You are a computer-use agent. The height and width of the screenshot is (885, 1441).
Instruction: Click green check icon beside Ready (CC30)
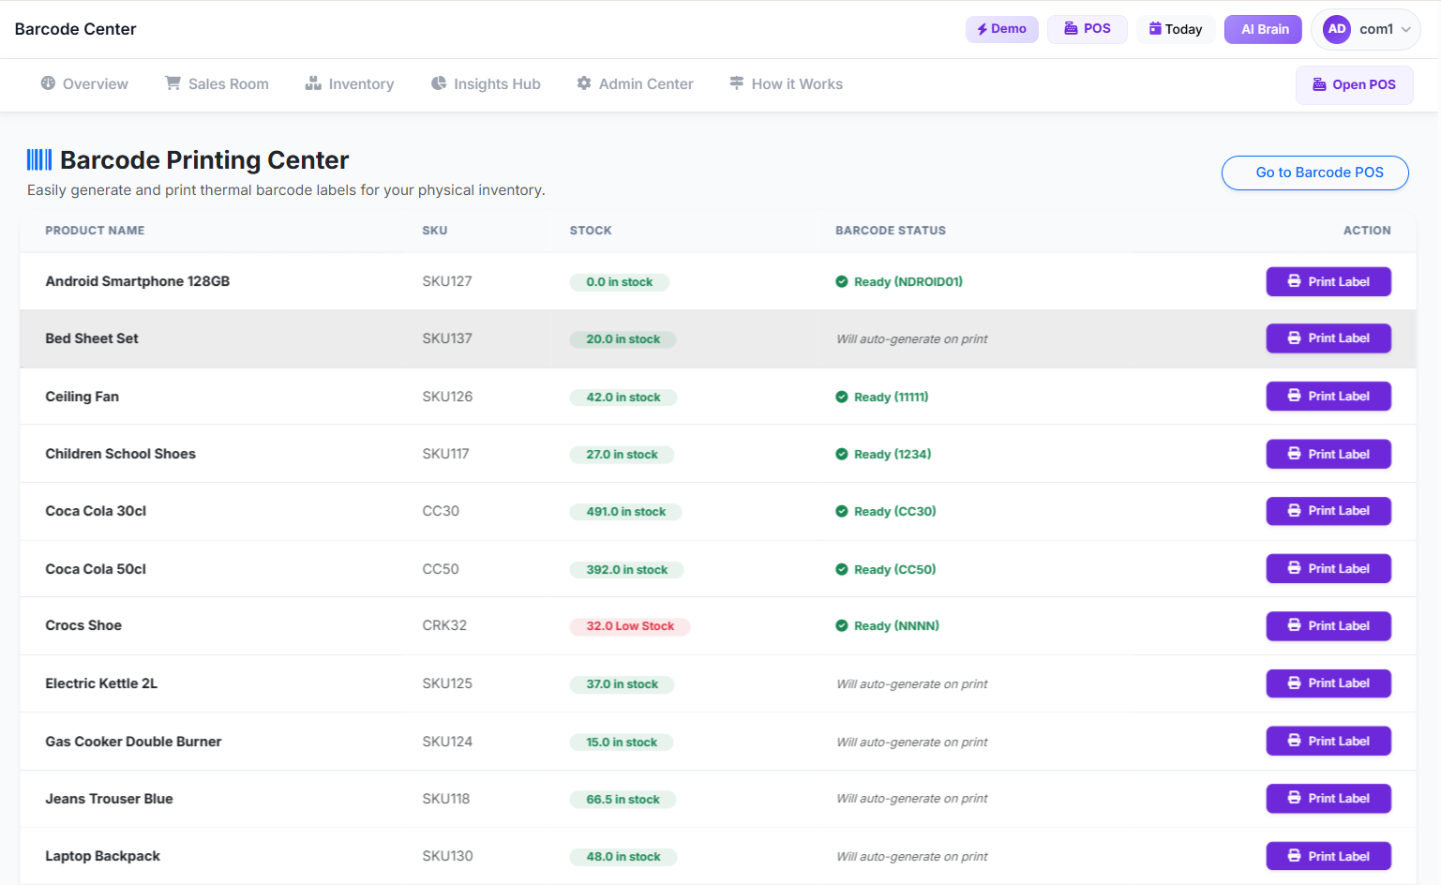click(x=842, y=511)
